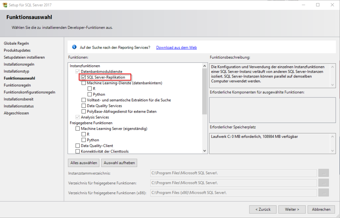
Task: Click Funktionsbeschreibung scroll-down arrow
Action: 333,85
